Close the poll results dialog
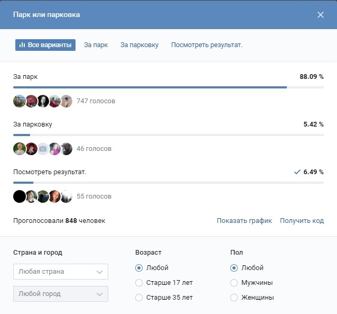337x314 pixels. pos(320,15)
